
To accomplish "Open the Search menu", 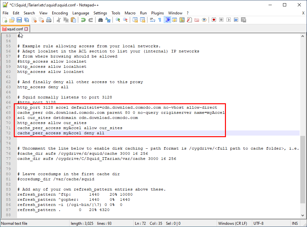I will click(29, 13).
